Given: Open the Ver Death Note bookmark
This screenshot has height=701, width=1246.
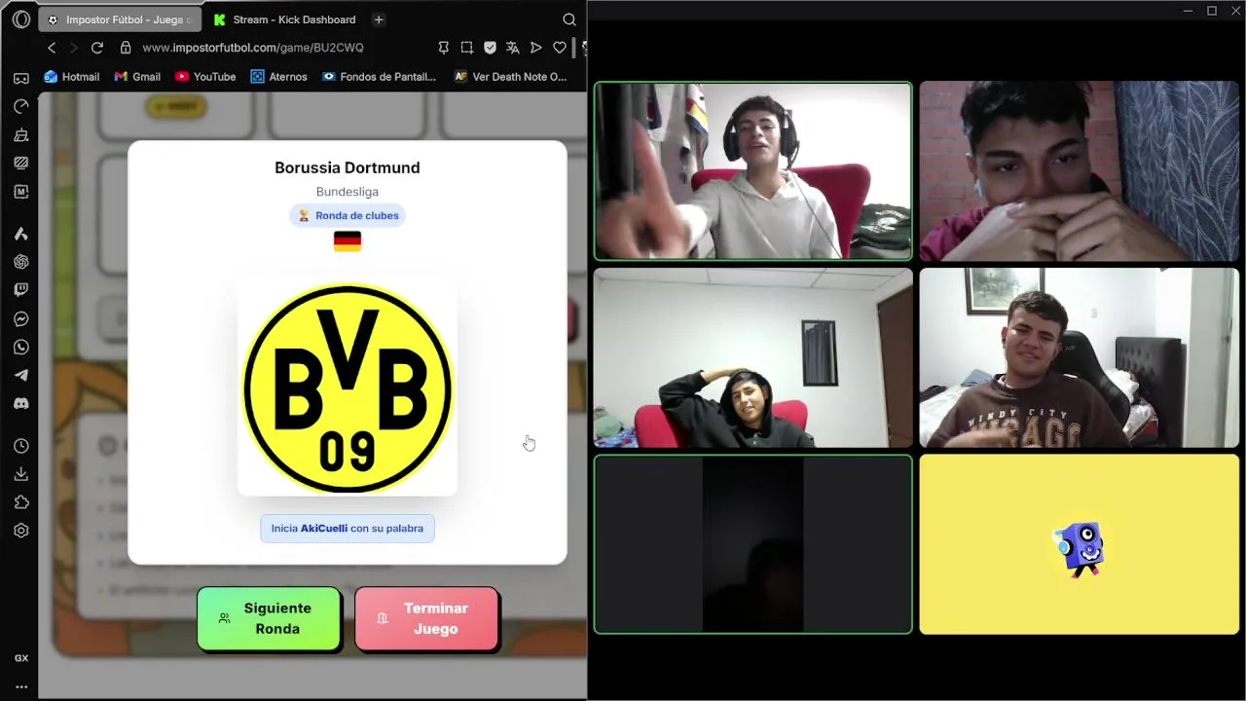Looking at the screenshot, I should point(511,77).
